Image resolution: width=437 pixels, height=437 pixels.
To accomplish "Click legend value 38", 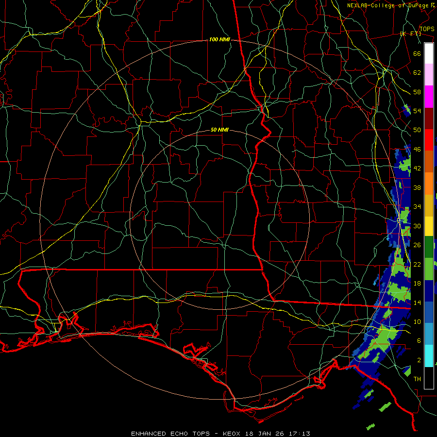I will point(417,187).
